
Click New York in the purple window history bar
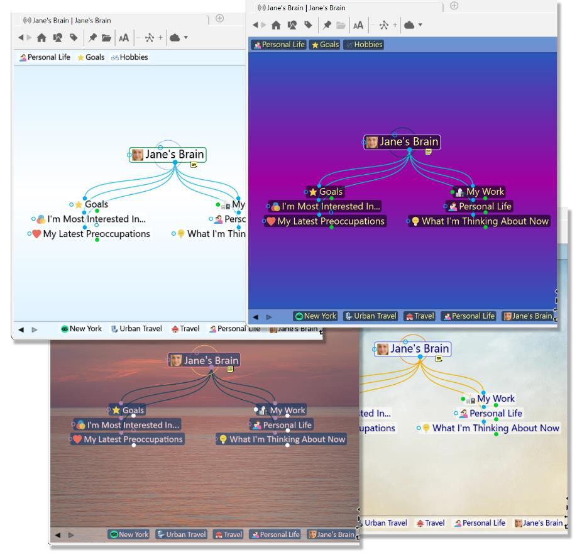point(316,316)
